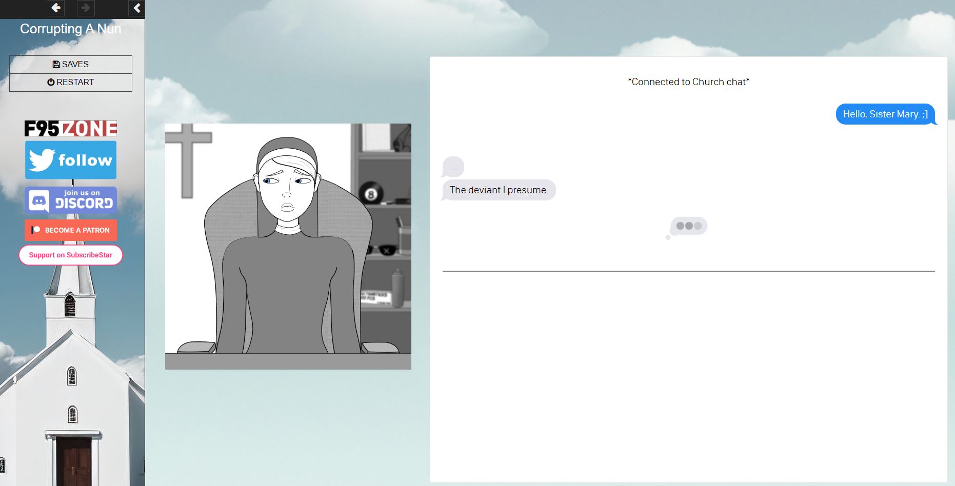Click the back arrow in the sidebar header

tap(55, 8)
